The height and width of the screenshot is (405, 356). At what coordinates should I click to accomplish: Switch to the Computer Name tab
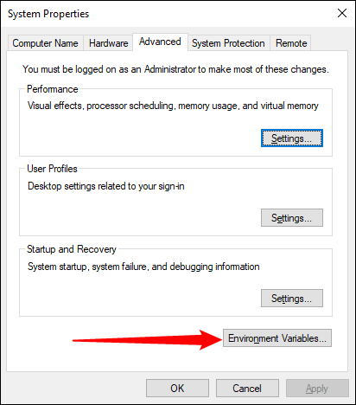click(x=46, y=43)
